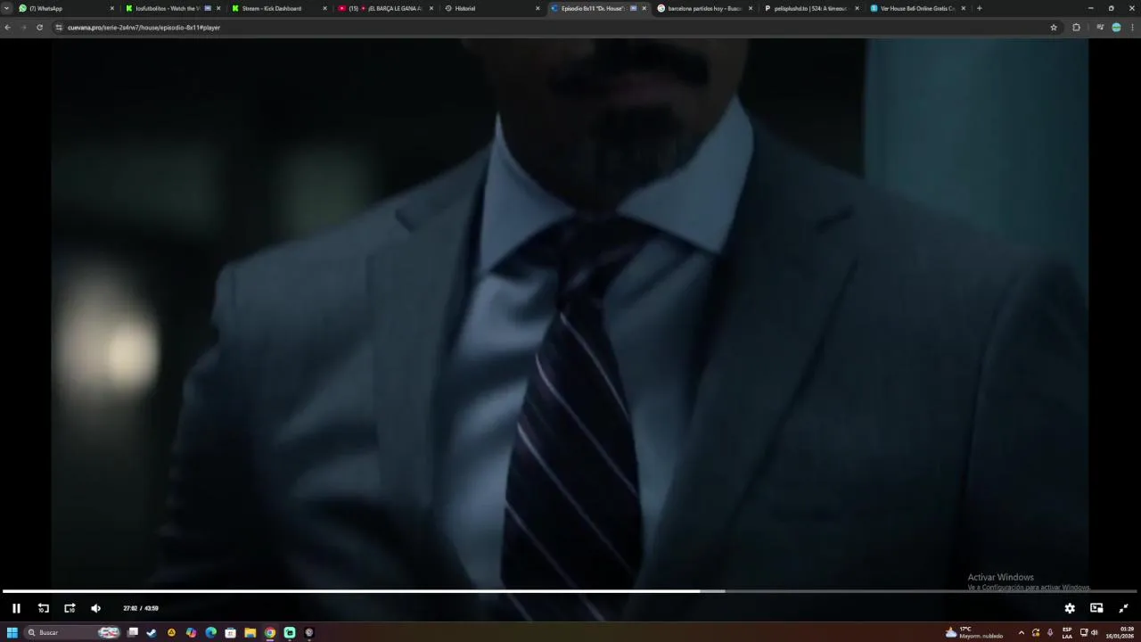1141x642 pixels.
Task: Bookmark this page with the star icon
Action: pyautogui.click(x=1054, y=28)
